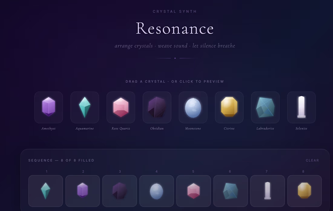Click the Obsidian crystal icon
This screenshot has width=333, height=211.
[157, 107]
